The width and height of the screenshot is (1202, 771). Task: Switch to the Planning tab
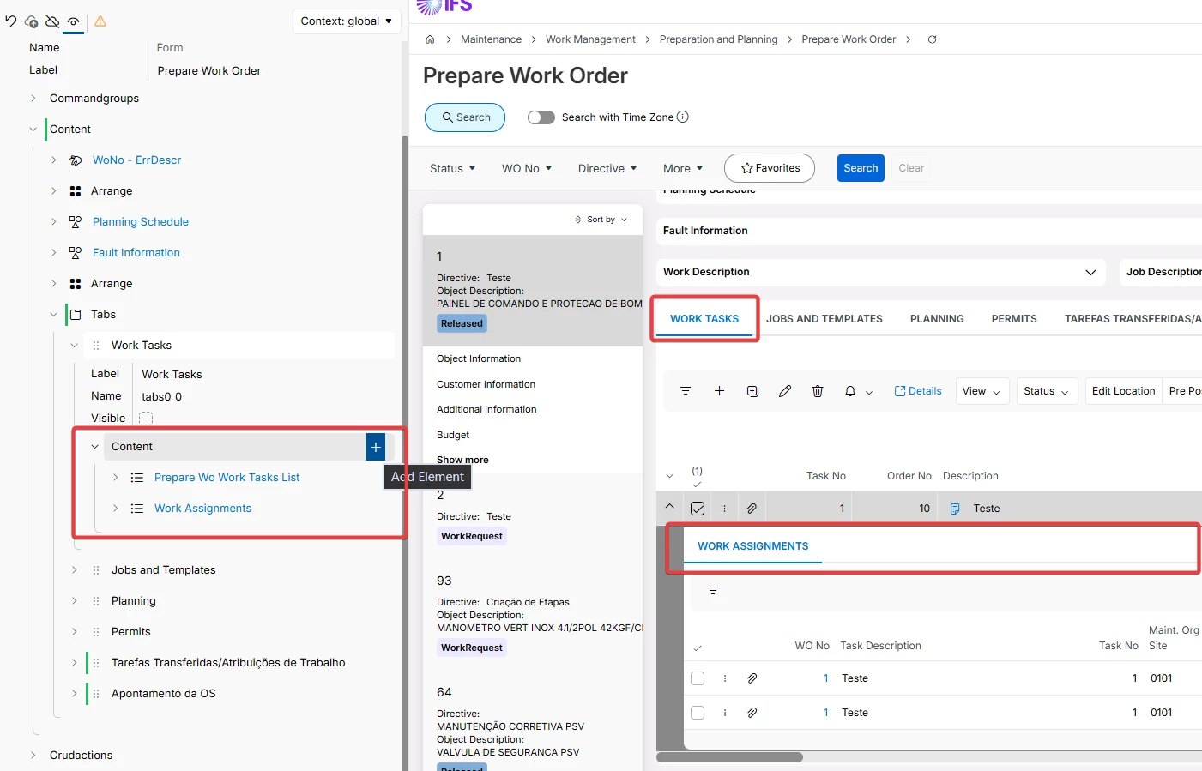(937, 319)
